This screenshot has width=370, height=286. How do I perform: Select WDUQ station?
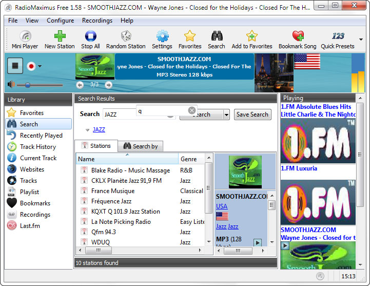tap(141, 242)
